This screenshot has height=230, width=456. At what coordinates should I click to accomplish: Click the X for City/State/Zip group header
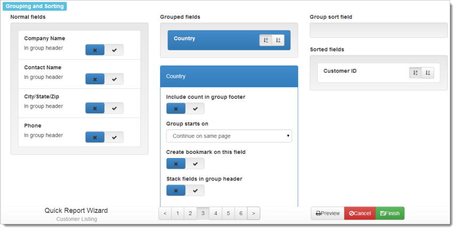(x=95, y=108)
